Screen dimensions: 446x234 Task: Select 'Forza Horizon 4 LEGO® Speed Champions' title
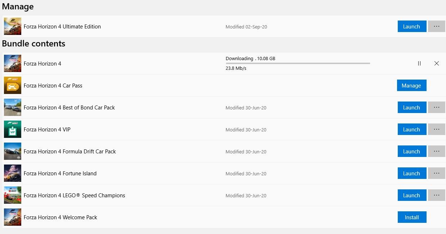75,195
